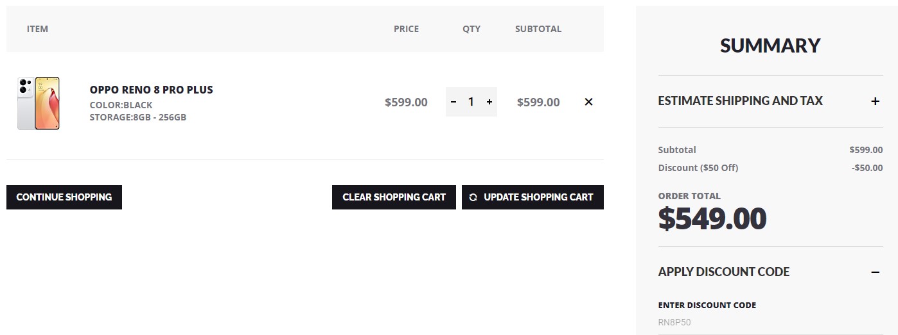Focus the quantity field showing 1
Viewport: 898px width, 335px height.
point(471,102)
